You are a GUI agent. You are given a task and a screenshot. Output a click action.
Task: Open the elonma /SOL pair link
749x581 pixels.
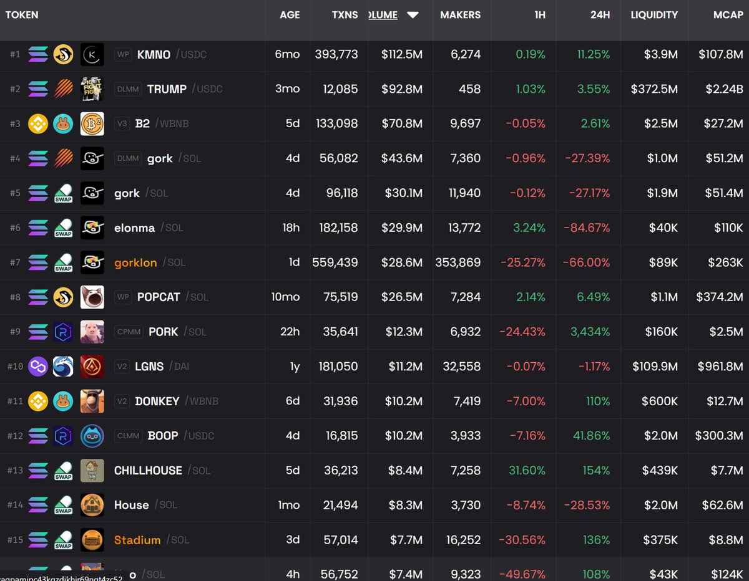coord(149,228)
